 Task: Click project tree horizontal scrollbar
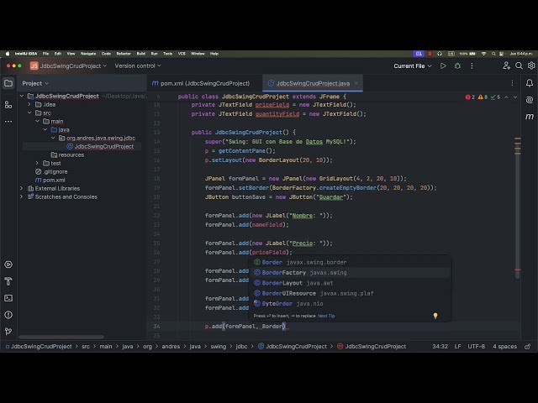(61, 337)
